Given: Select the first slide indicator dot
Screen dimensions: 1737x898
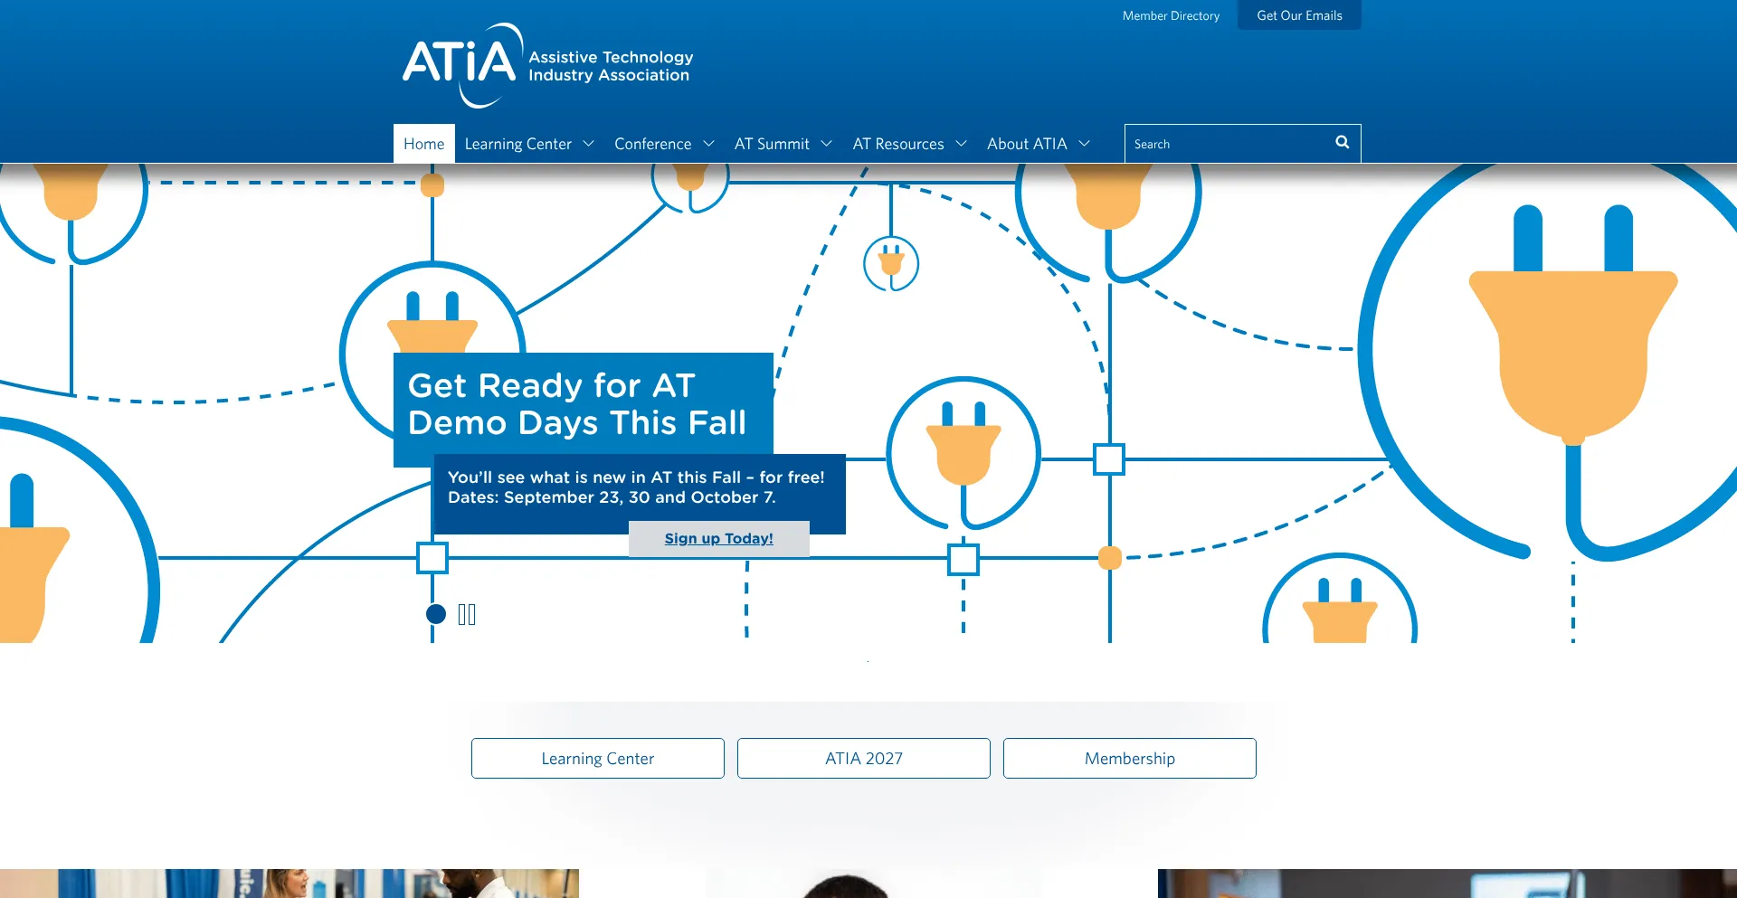Looking at the screenshot, I should click(436, 614).
